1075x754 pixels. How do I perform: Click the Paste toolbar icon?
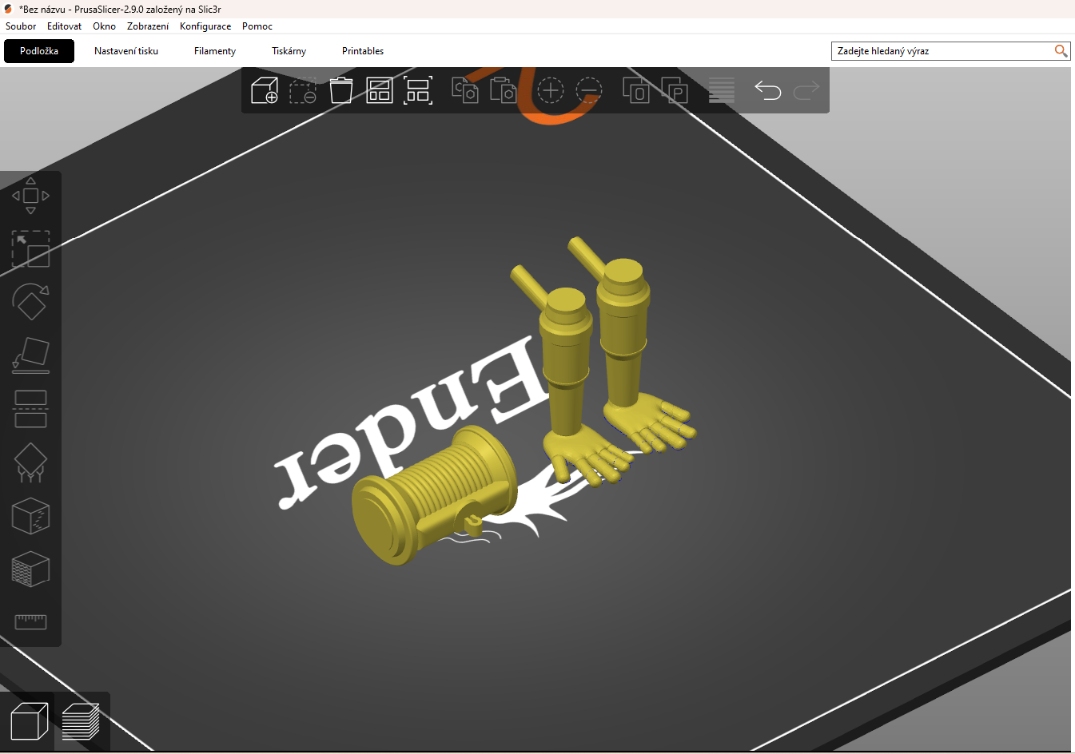point(503,90)
